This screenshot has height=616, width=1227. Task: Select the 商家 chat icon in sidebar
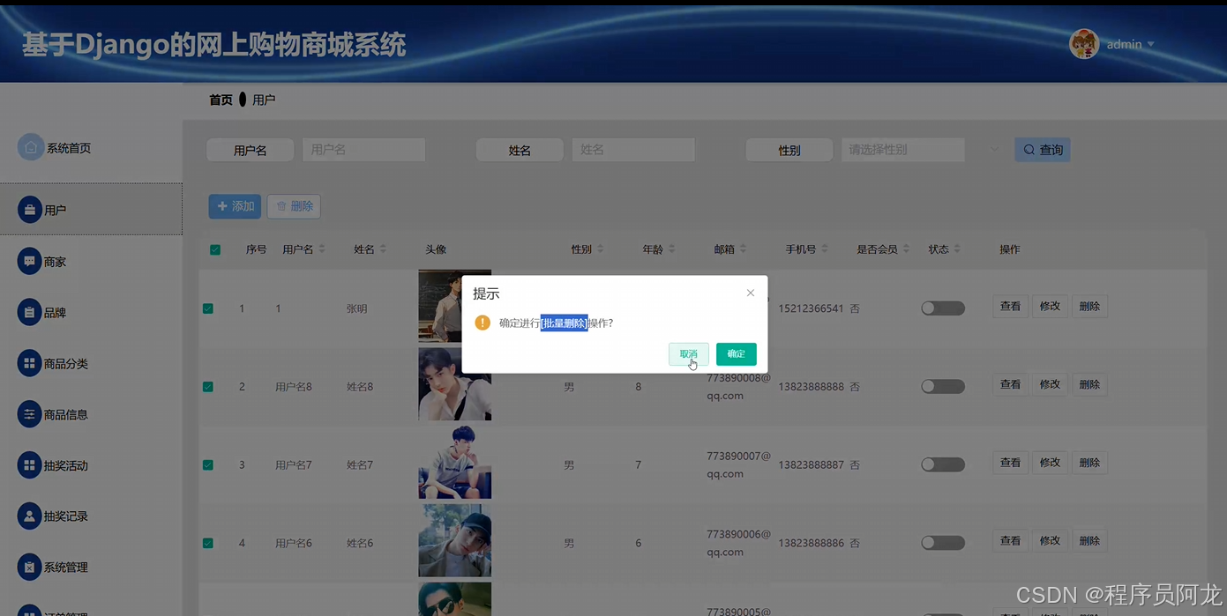pyautogui.click(x=30, y=262)
